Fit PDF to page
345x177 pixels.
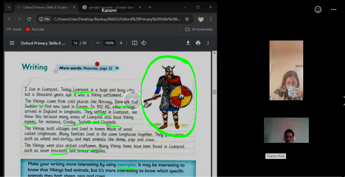click(x=135, y=43)
